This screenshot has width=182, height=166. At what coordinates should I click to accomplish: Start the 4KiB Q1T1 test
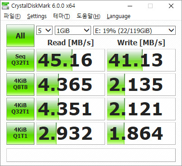tap(20, 133)
